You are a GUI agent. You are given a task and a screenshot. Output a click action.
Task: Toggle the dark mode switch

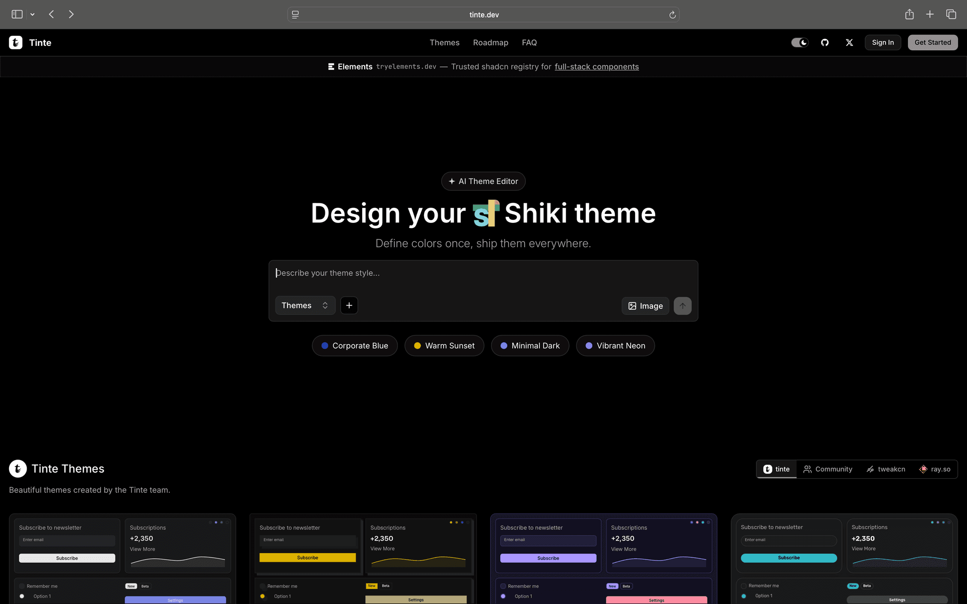click(x=799, y=42)
